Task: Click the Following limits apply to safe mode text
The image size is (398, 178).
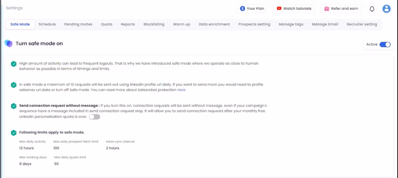Action: point(52,132)
